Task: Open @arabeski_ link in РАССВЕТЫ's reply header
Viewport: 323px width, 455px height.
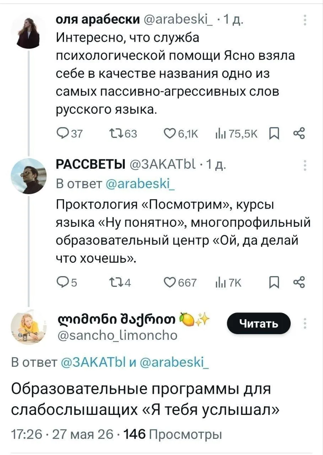Action: pyautogui.click(x=141, y=183)
